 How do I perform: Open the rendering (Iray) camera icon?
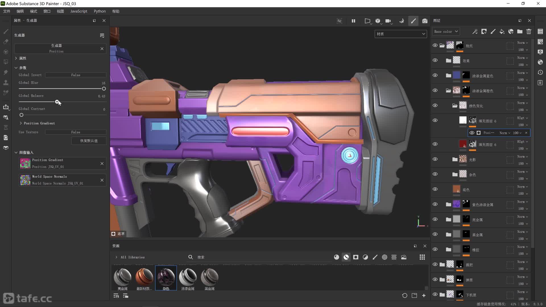[425, 21]
